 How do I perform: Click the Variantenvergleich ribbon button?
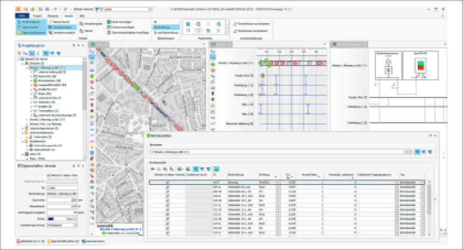(62, 32)
